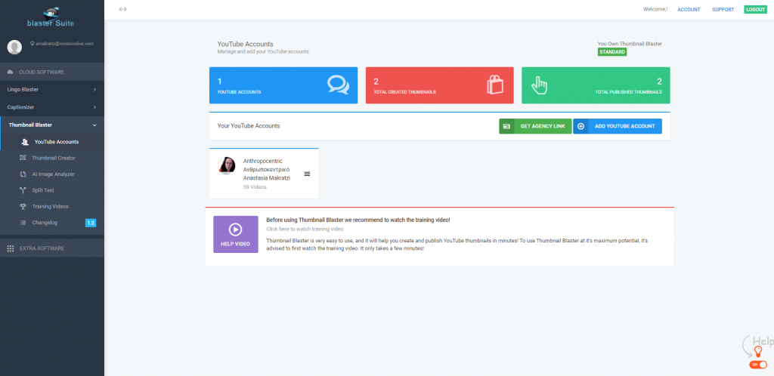The image size is (774, 376).
Task: Collapse the Thumbnail Blaster menu
Action: coord(52,125)
